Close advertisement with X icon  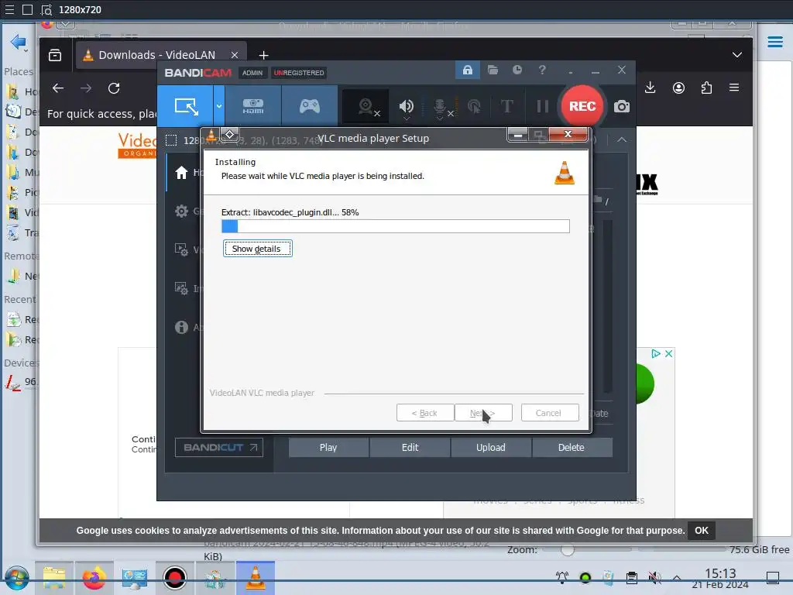click(x=668, y=353)
